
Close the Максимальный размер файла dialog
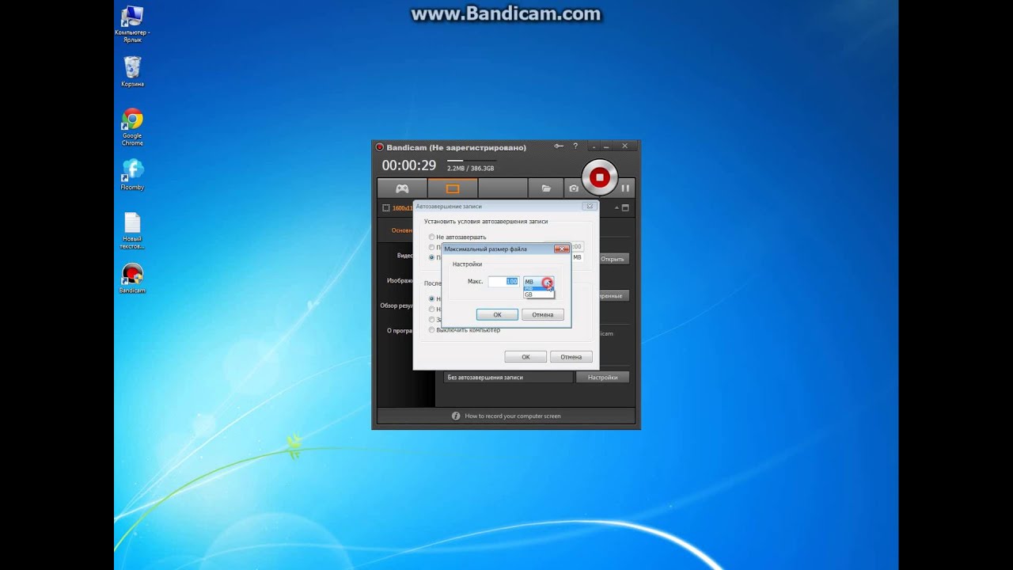pos(560,249)
